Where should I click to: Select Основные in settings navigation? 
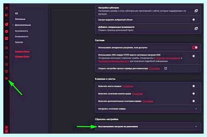point(20,19)
